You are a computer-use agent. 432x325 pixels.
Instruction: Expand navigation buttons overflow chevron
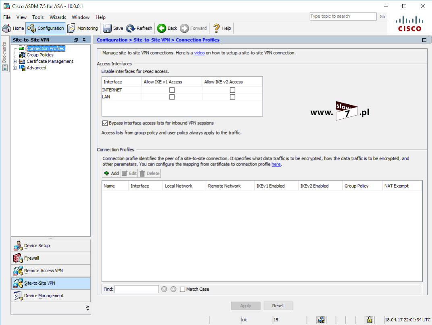pyautogui.click(x=87, y=308)
